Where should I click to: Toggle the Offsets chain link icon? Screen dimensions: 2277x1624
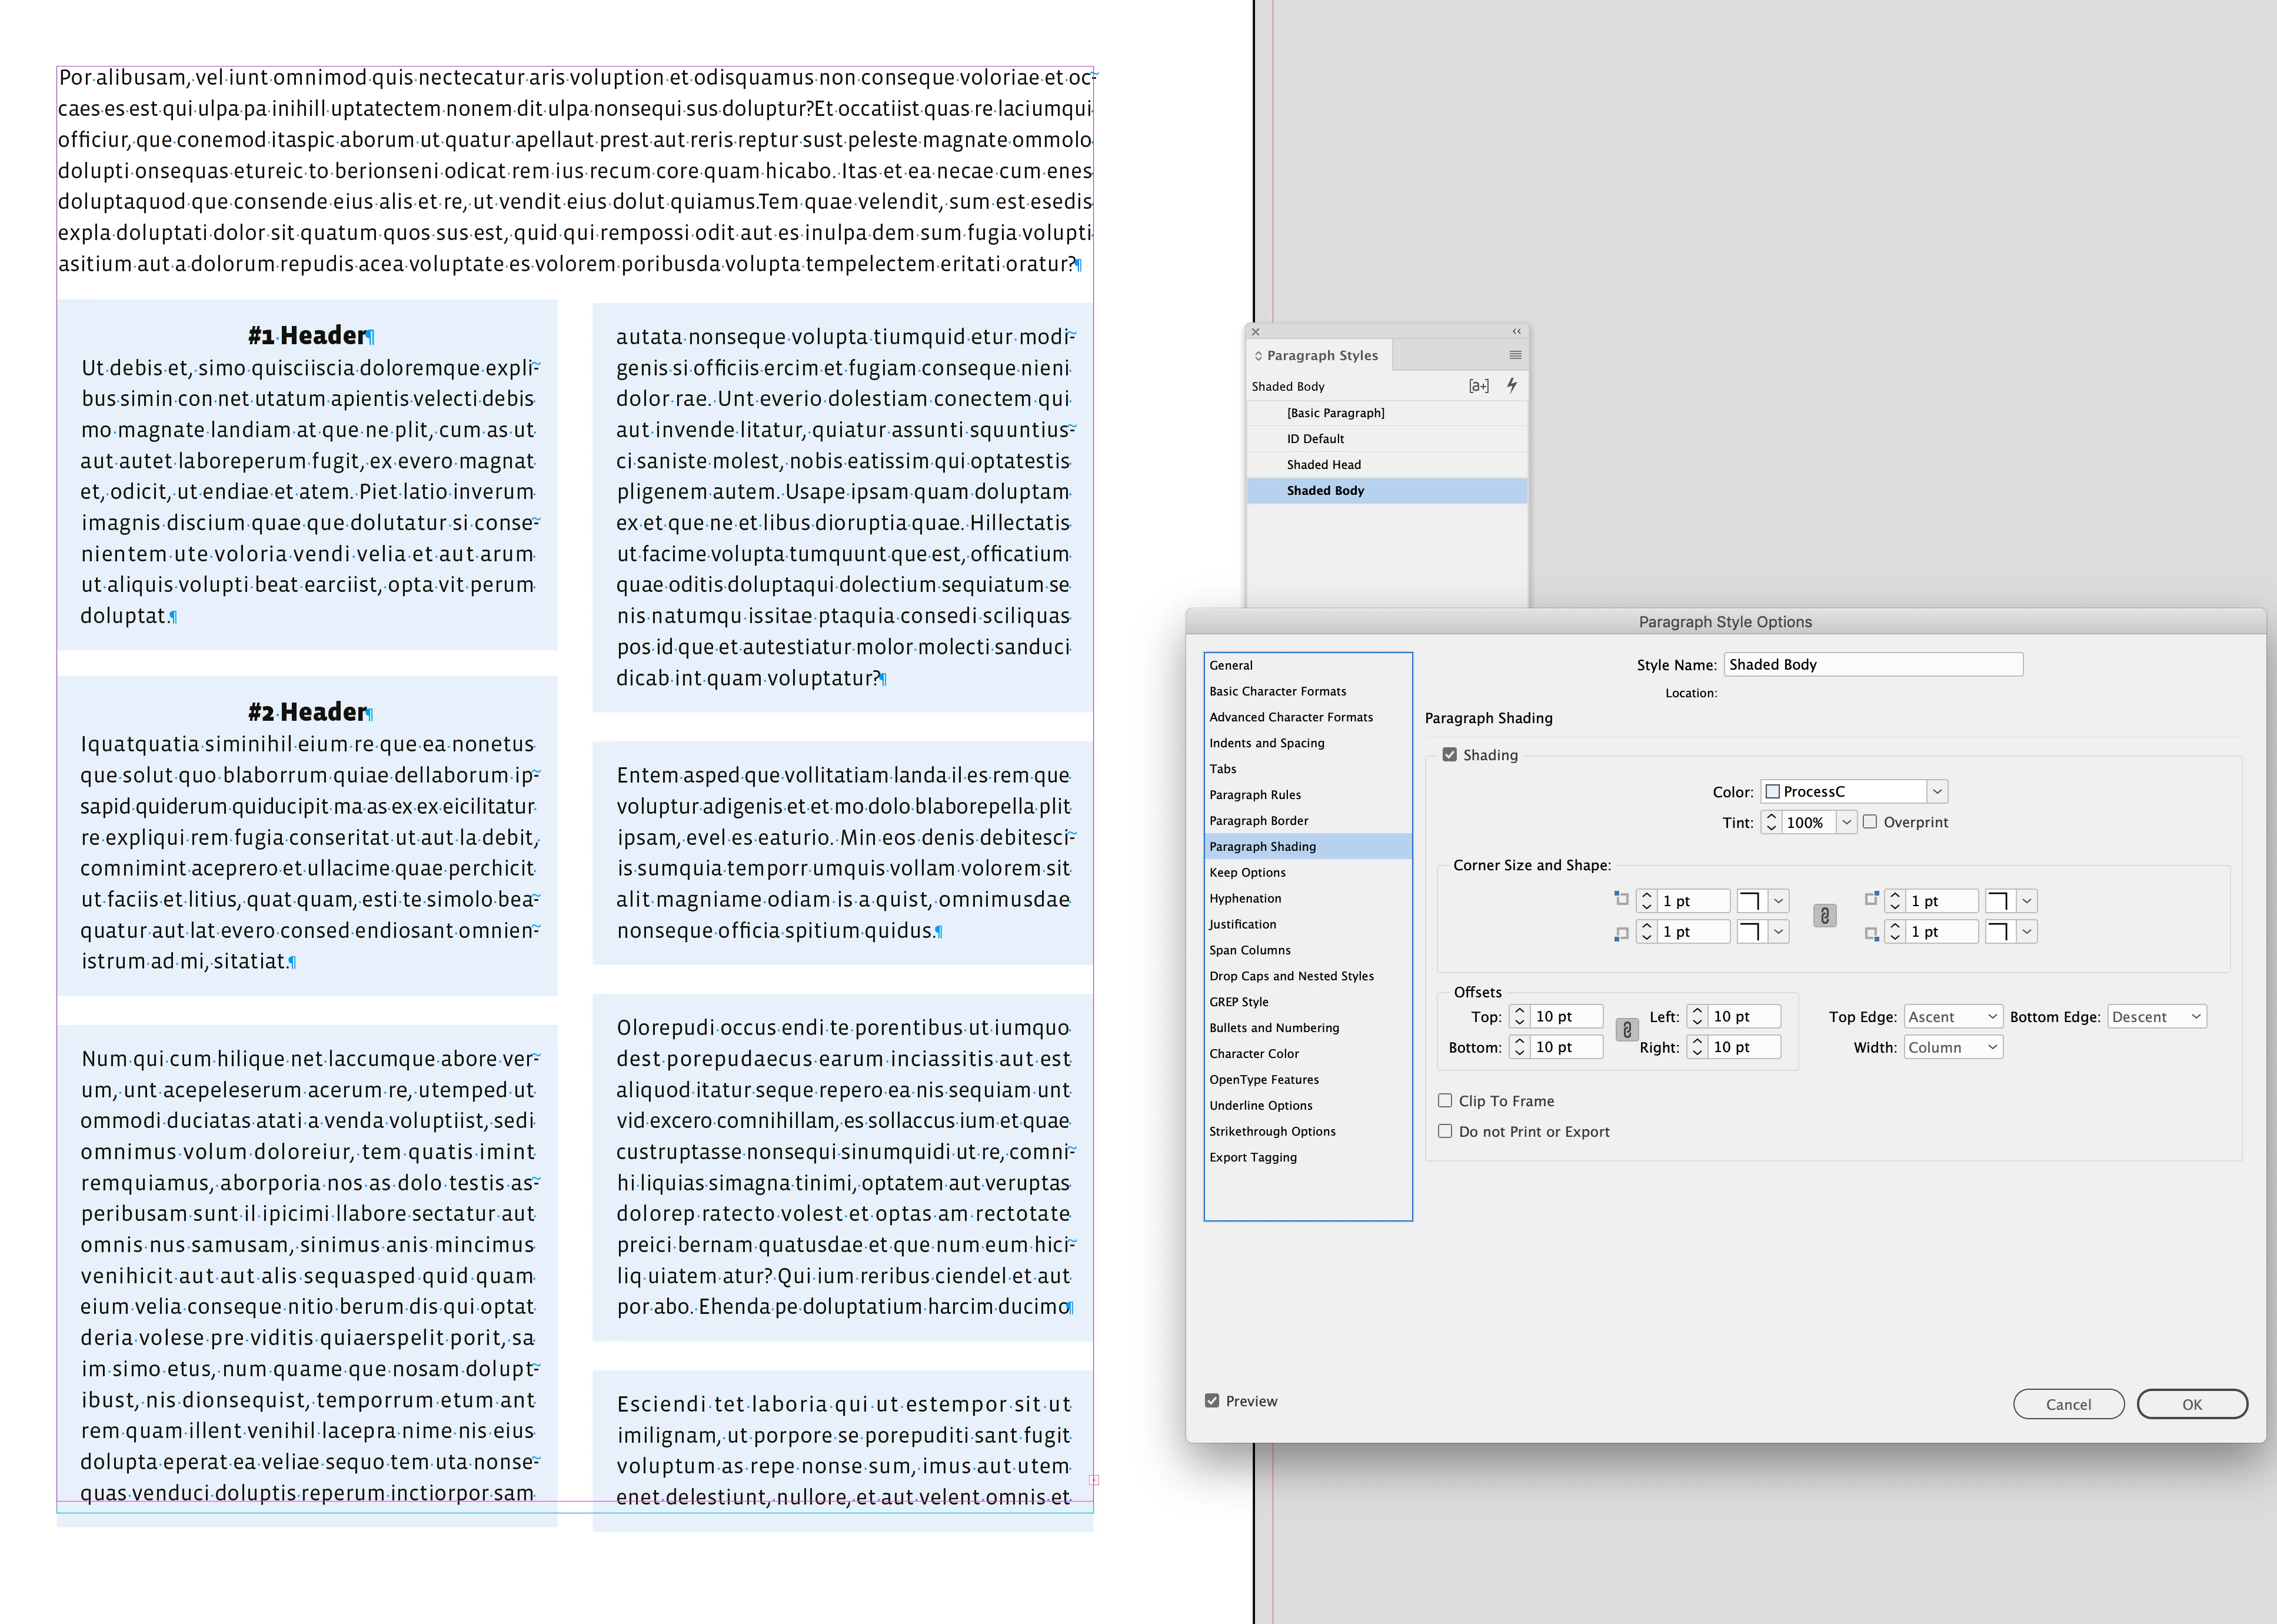(x=1626, y=1030)
